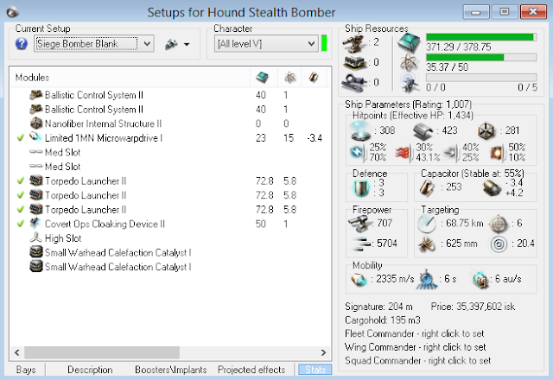Screen dimensions: 553x380
Task: Click the explosive resistance icon
Action: click(498, 153)
